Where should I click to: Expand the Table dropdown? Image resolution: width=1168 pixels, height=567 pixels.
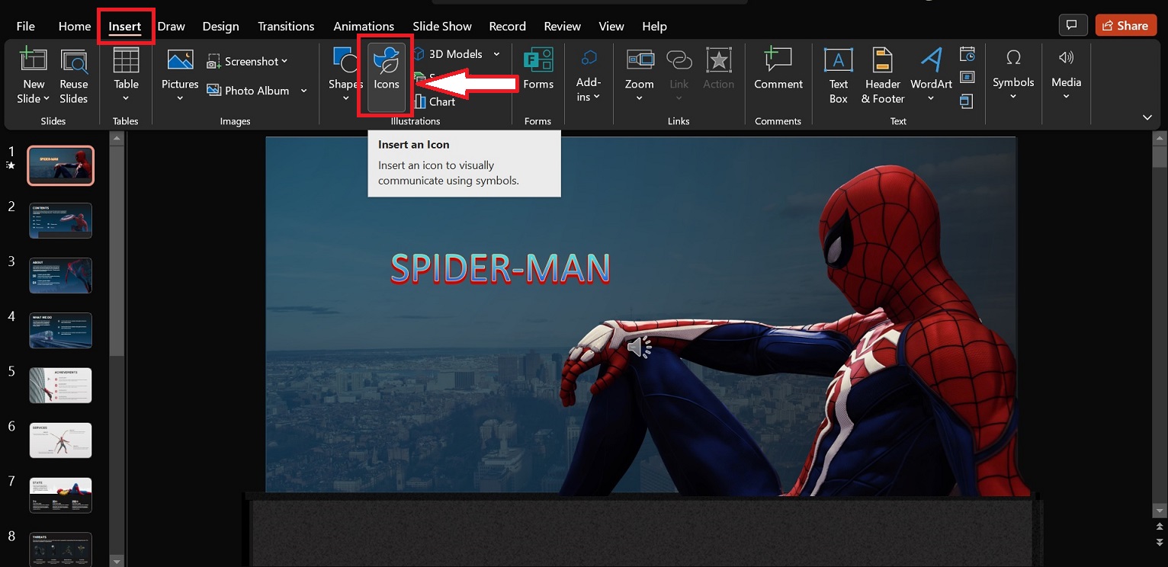point(126,98)
